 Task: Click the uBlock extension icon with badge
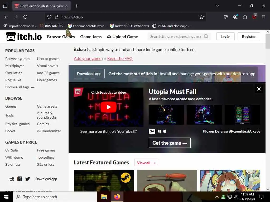click(x=254, y=17)
